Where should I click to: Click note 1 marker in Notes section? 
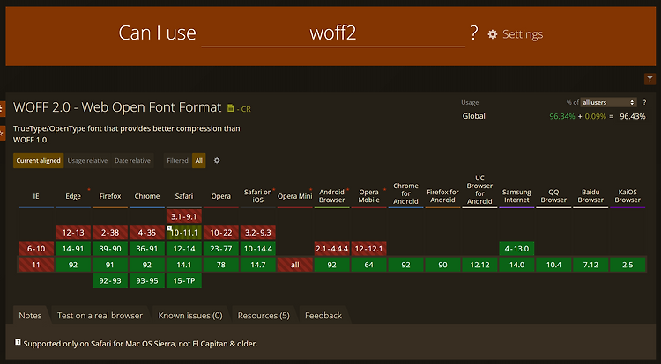click(18, 342)
